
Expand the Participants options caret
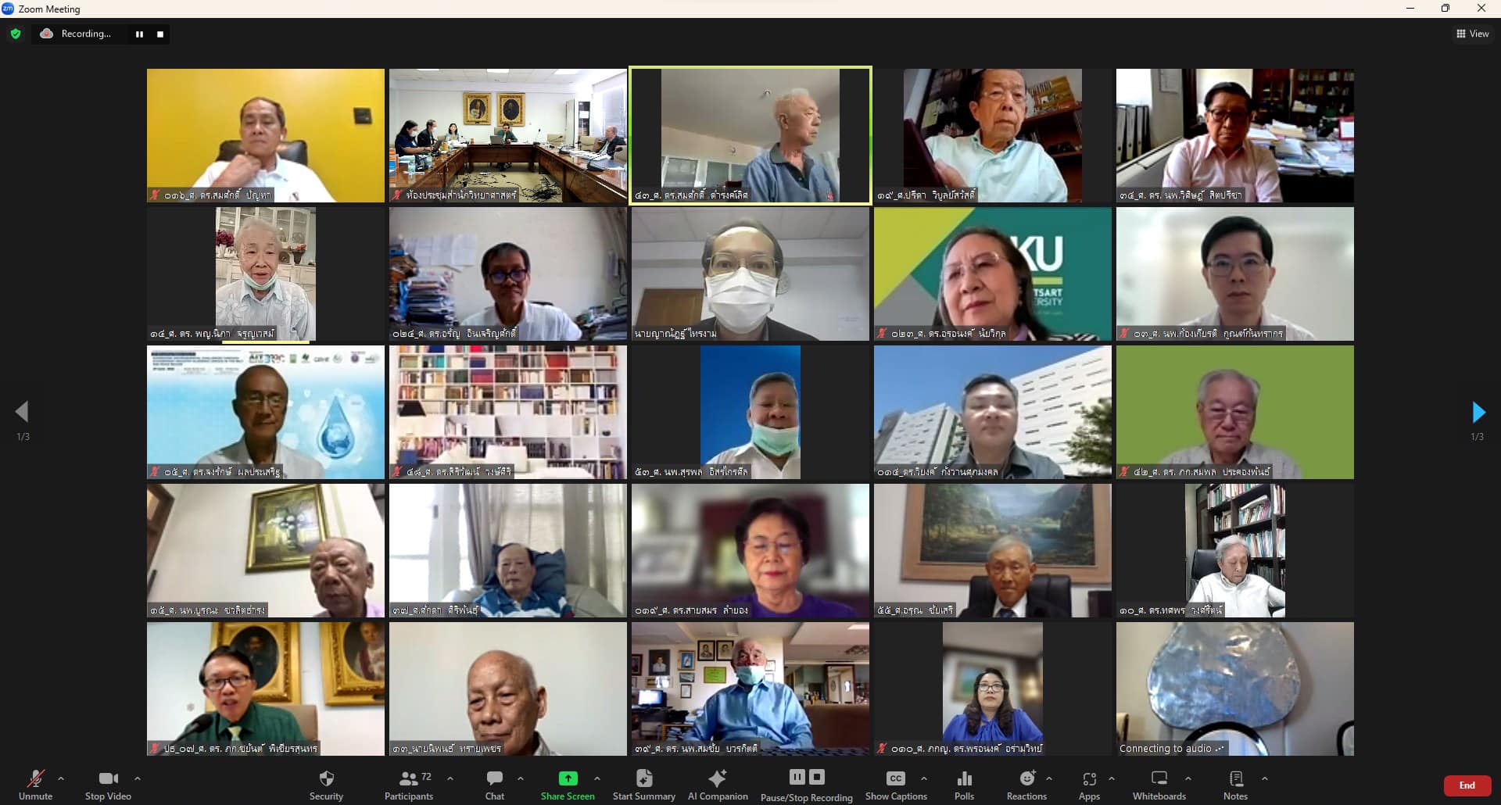click(450, 778)
